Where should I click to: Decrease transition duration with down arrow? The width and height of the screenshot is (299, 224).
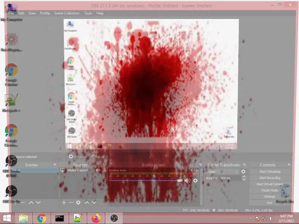(244, 179)
